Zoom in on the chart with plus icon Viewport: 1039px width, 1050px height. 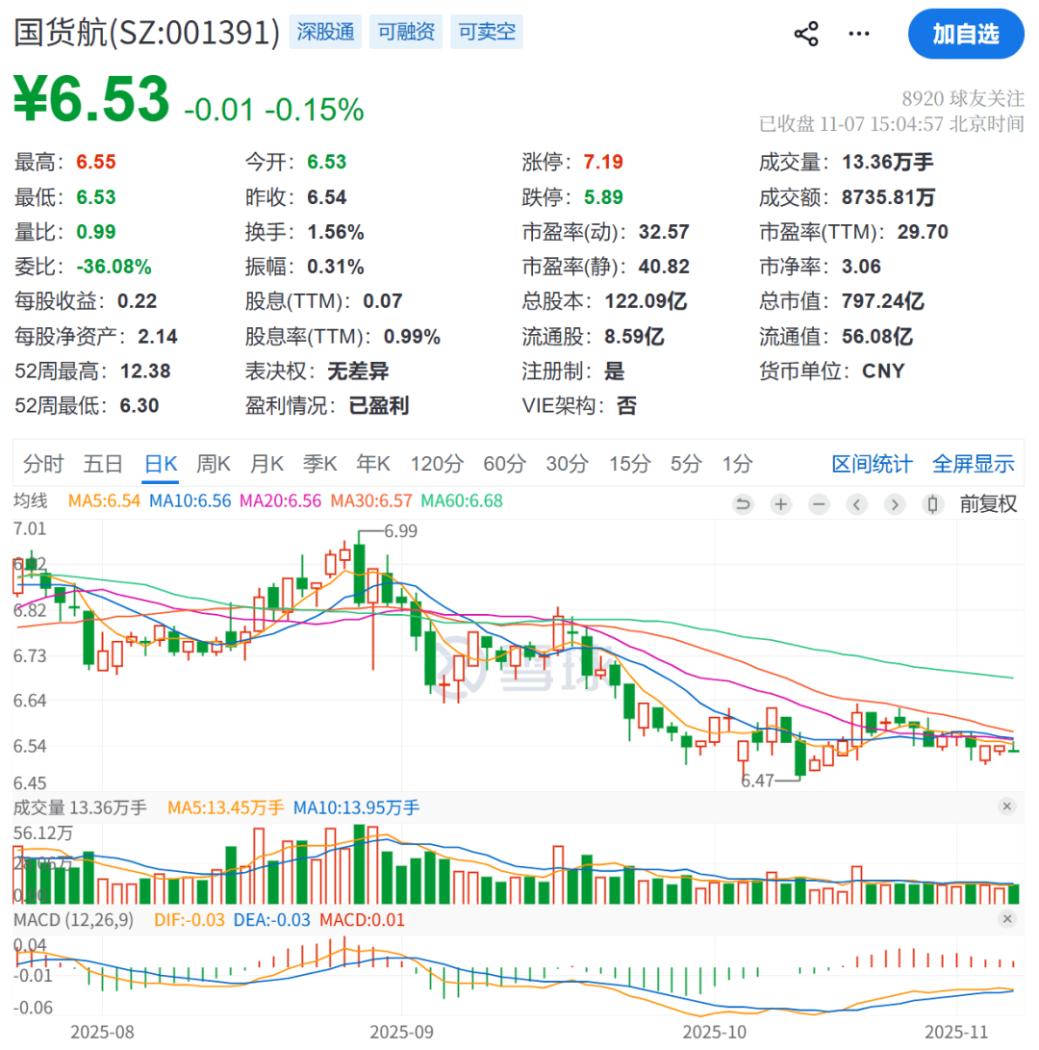[780, 503]
